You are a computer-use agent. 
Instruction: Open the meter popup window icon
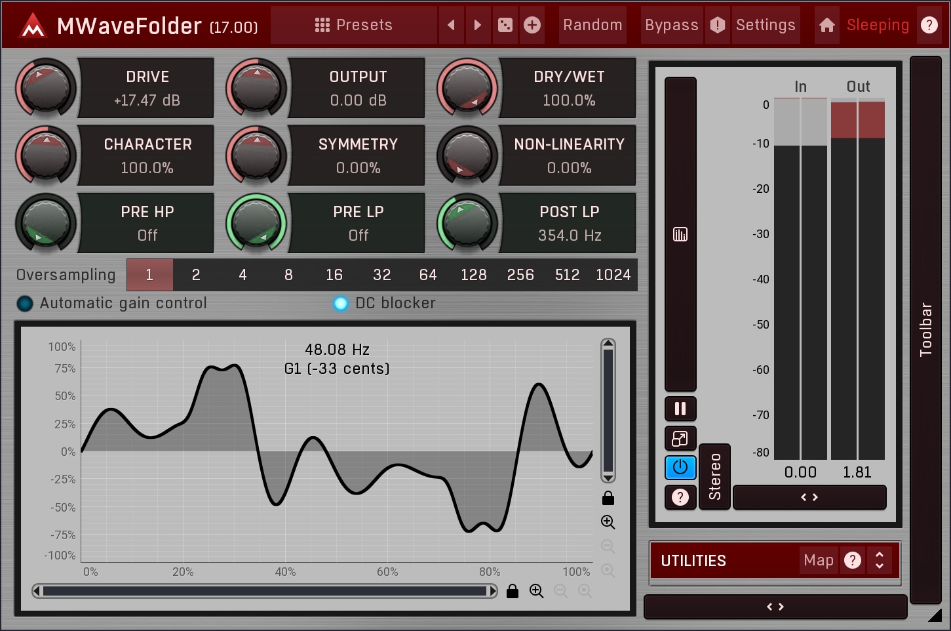[x=680, y=439]
